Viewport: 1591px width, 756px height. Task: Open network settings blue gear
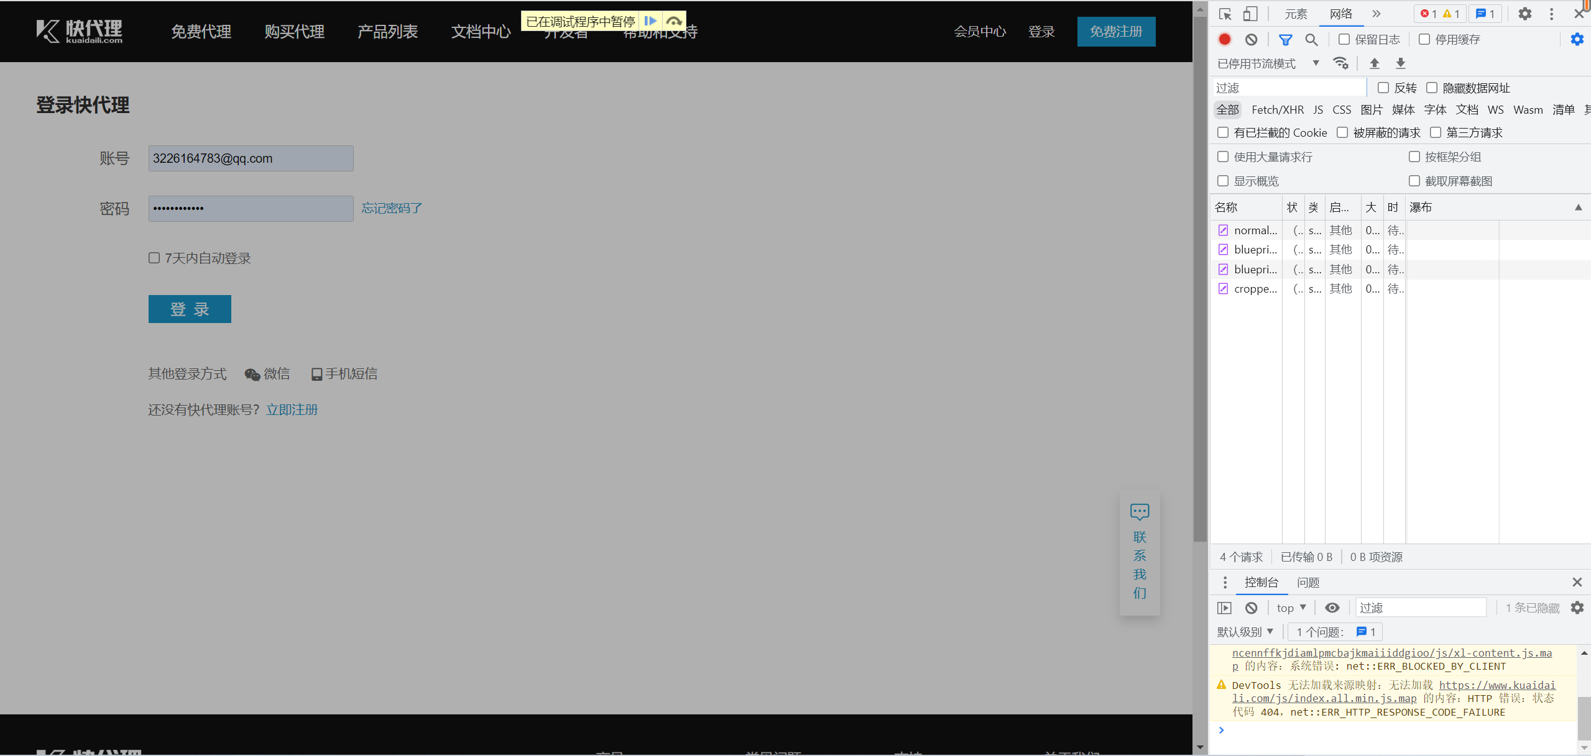coord(1577,39)
